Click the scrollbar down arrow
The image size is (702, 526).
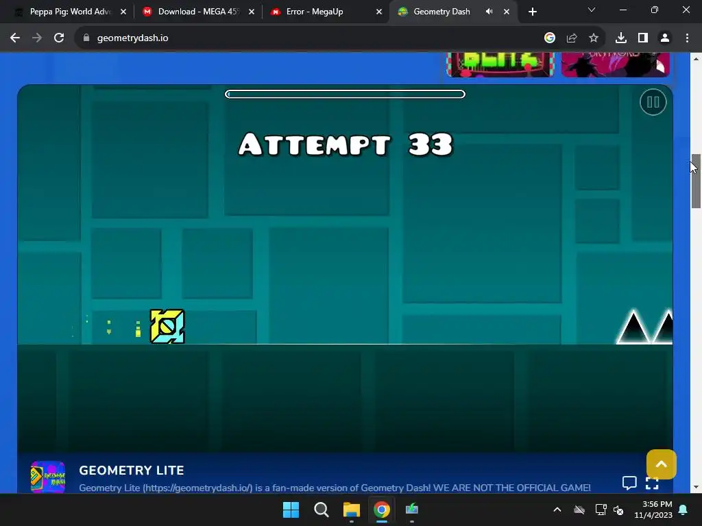(x=696, y=487)
